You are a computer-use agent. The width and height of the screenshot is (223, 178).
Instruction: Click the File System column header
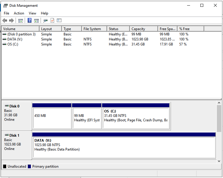[94, 29]
